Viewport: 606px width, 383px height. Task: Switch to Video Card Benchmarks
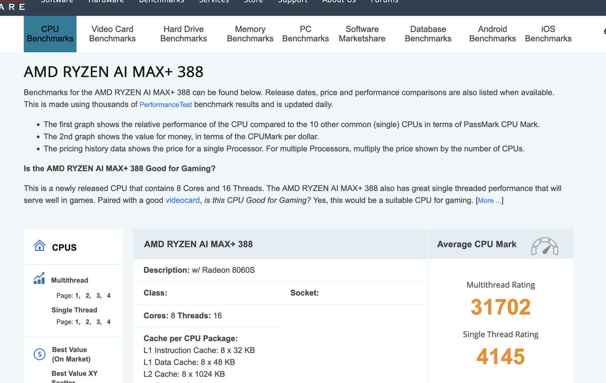pyautogui.click(x=112, y=34)
